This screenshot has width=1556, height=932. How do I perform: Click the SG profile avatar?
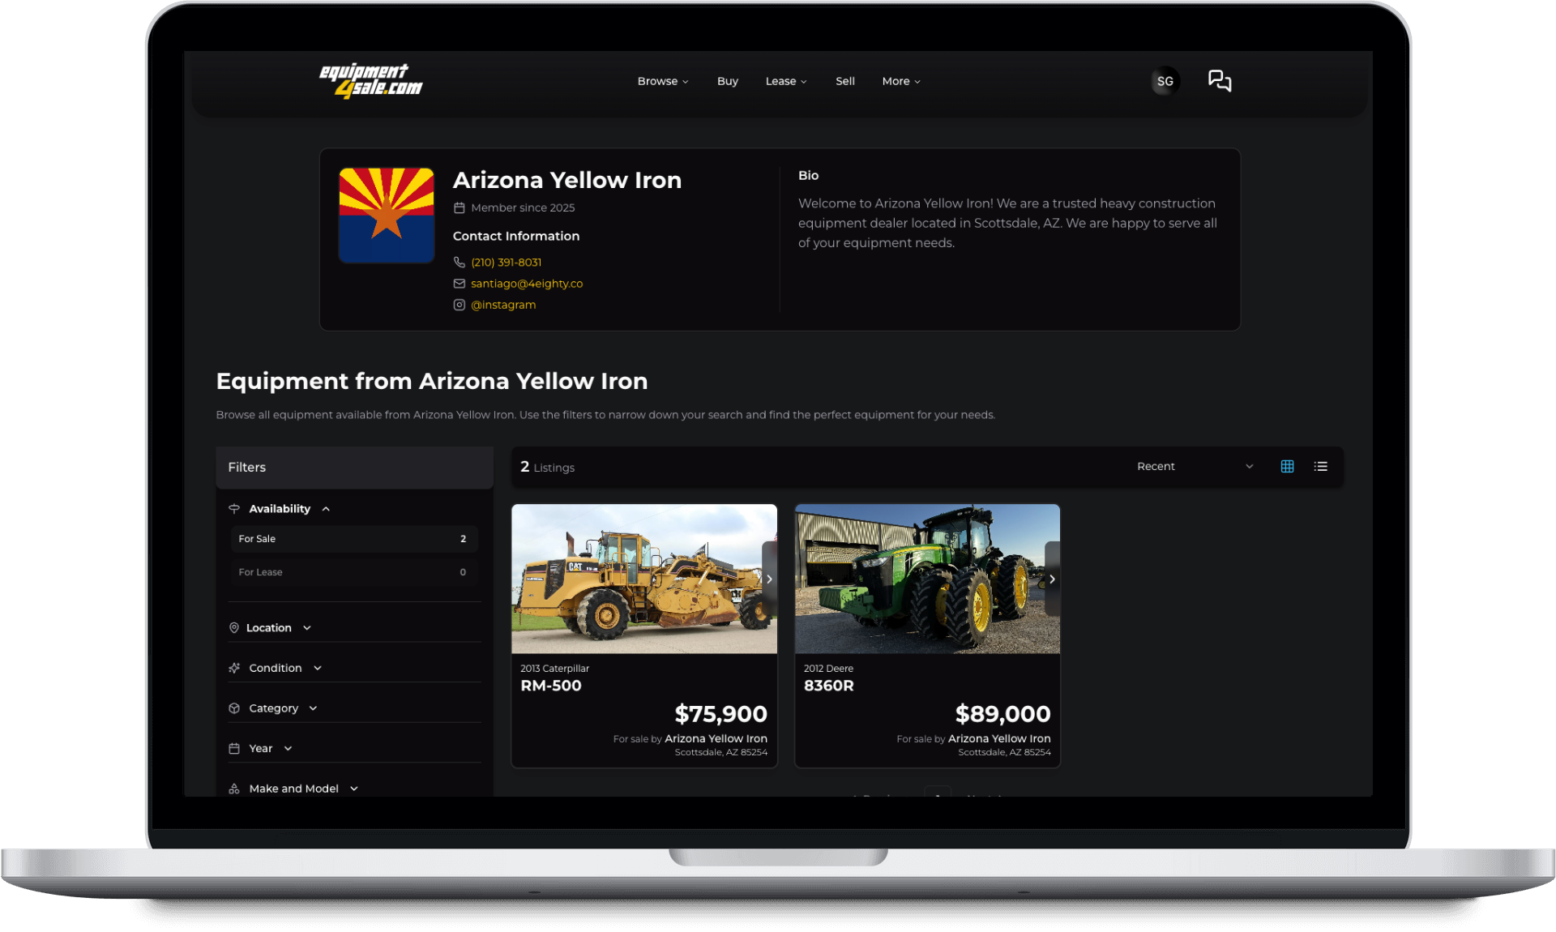[1165, 81]
